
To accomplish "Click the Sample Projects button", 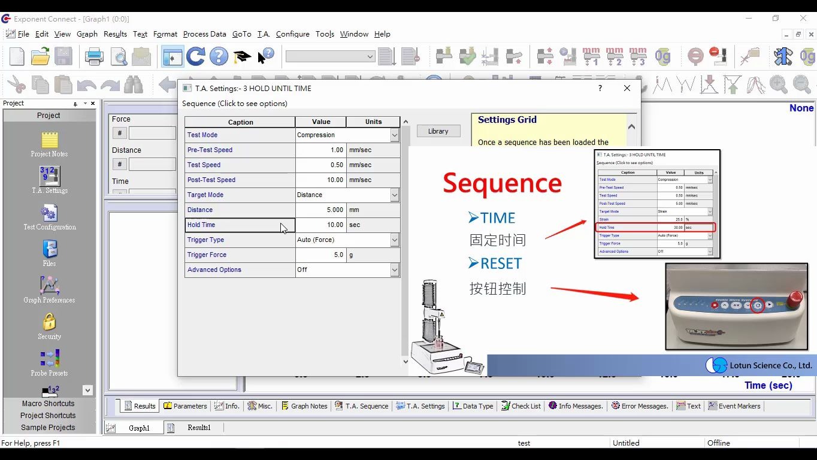I will tap(48, 427).
